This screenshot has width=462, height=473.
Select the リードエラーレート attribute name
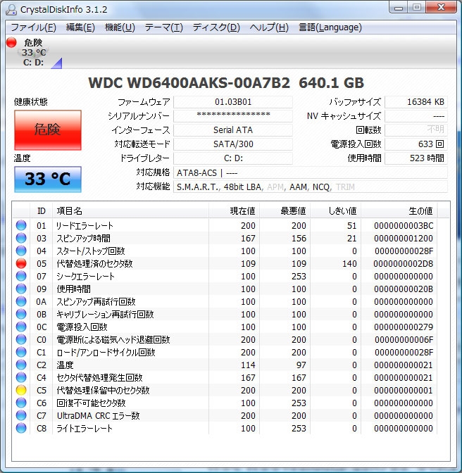click(85, 226)
